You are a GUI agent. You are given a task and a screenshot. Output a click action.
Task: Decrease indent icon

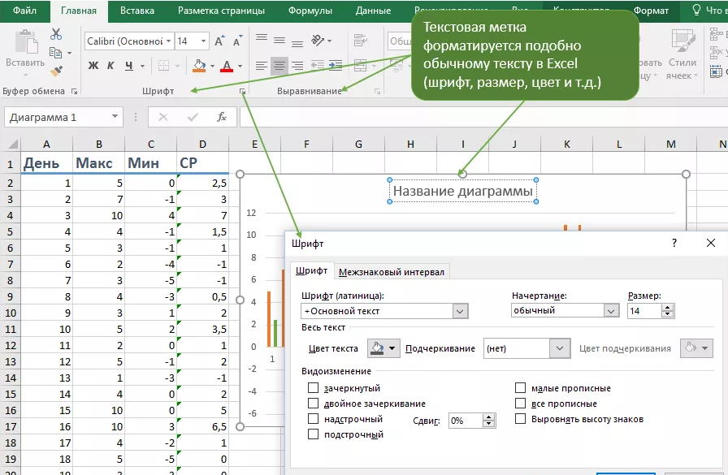(318, 65)
